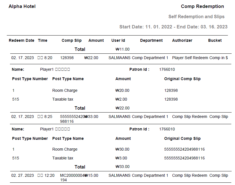
Task: Click the Department column header
Action: pos(151,40)
